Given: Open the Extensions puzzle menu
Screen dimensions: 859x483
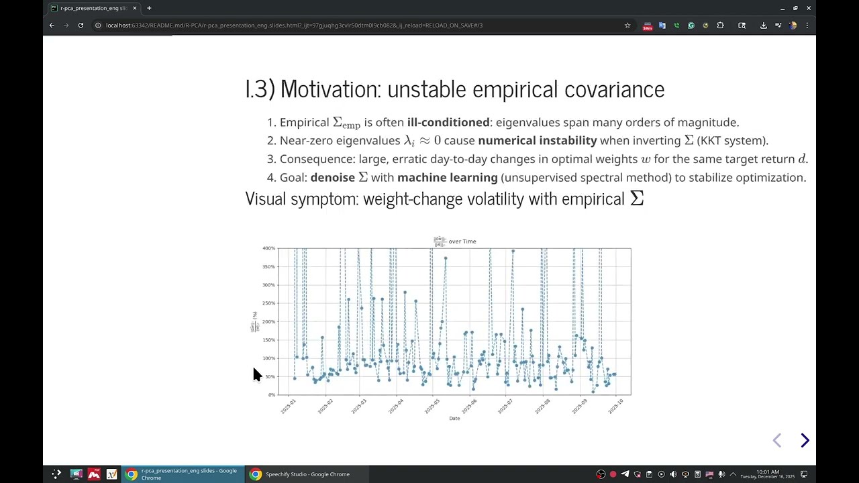Looking at the screenshot, I should click(x=720, y=25).
